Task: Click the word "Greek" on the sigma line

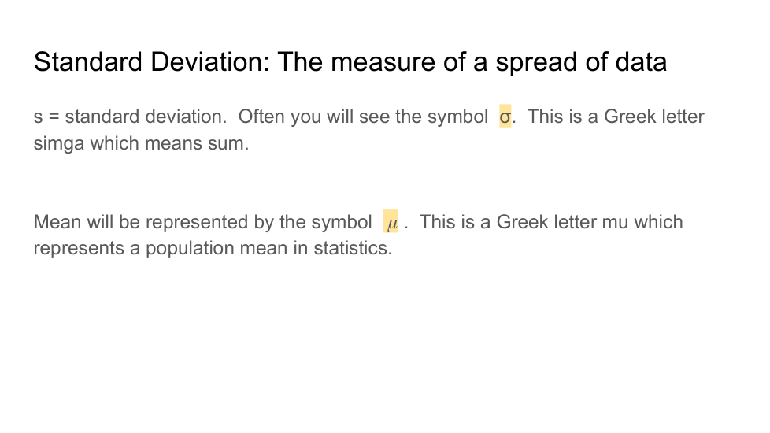Action: (629, 117)
